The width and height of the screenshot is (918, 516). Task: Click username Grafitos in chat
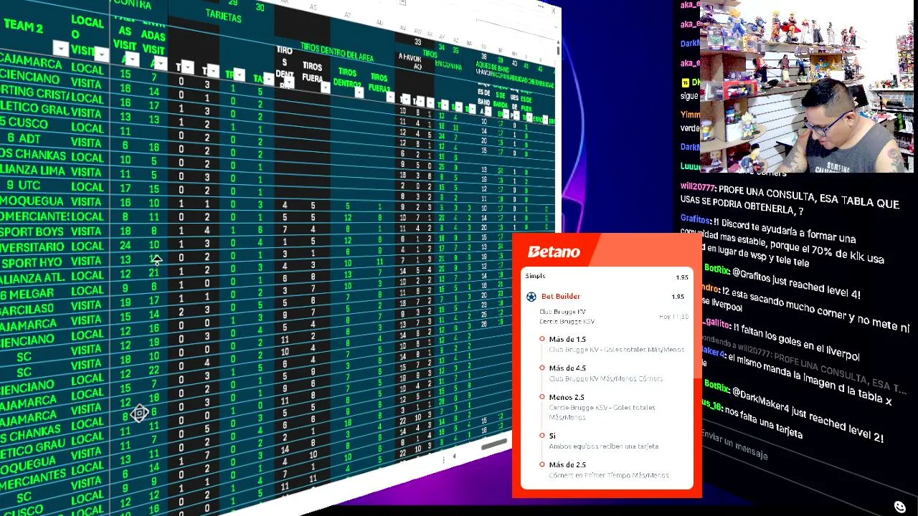coord(695,220)
